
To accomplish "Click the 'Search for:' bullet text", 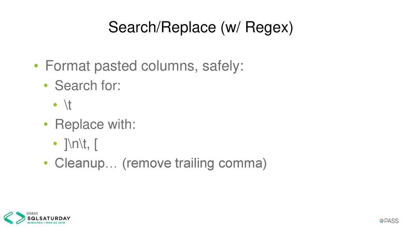I will click(x=88, y=86).
